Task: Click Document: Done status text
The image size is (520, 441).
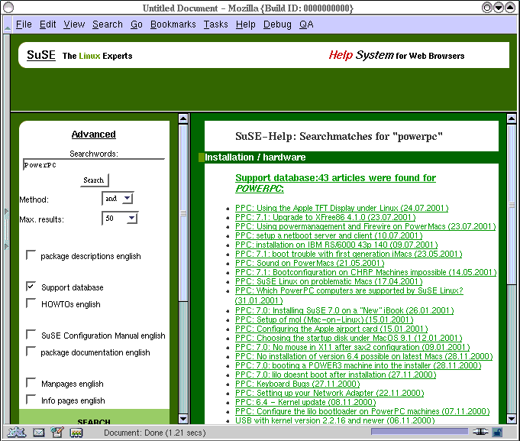Action: (155, 433)
